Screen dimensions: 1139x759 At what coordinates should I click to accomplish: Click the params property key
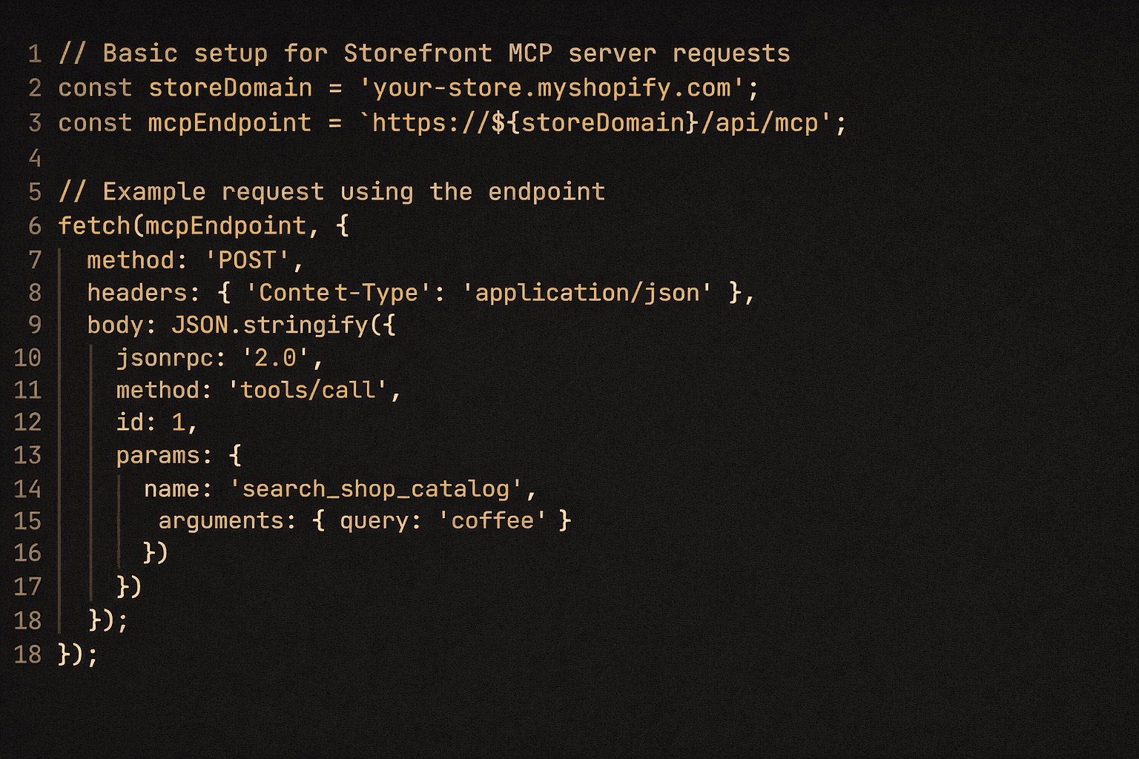click(x=158, y=455)
